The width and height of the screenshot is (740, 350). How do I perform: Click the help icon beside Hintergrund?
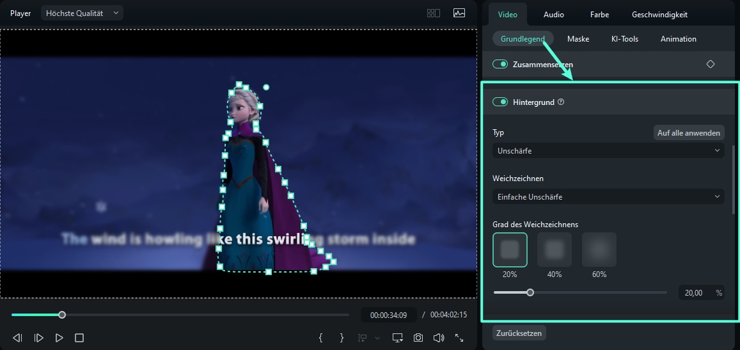[561, 102]
